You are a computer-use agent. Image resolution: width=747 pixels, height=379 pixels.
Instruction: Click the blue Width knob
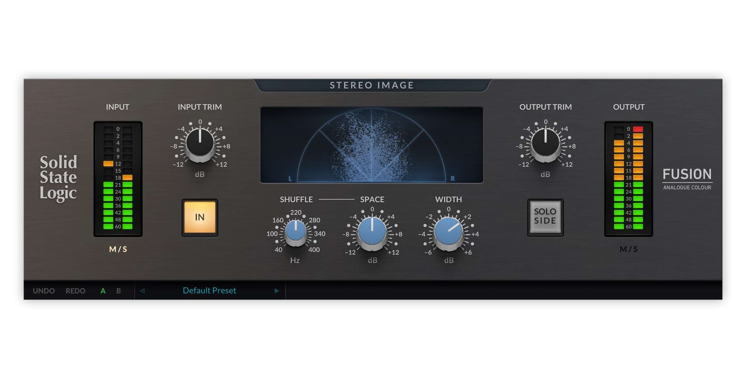tap(449, 232)
